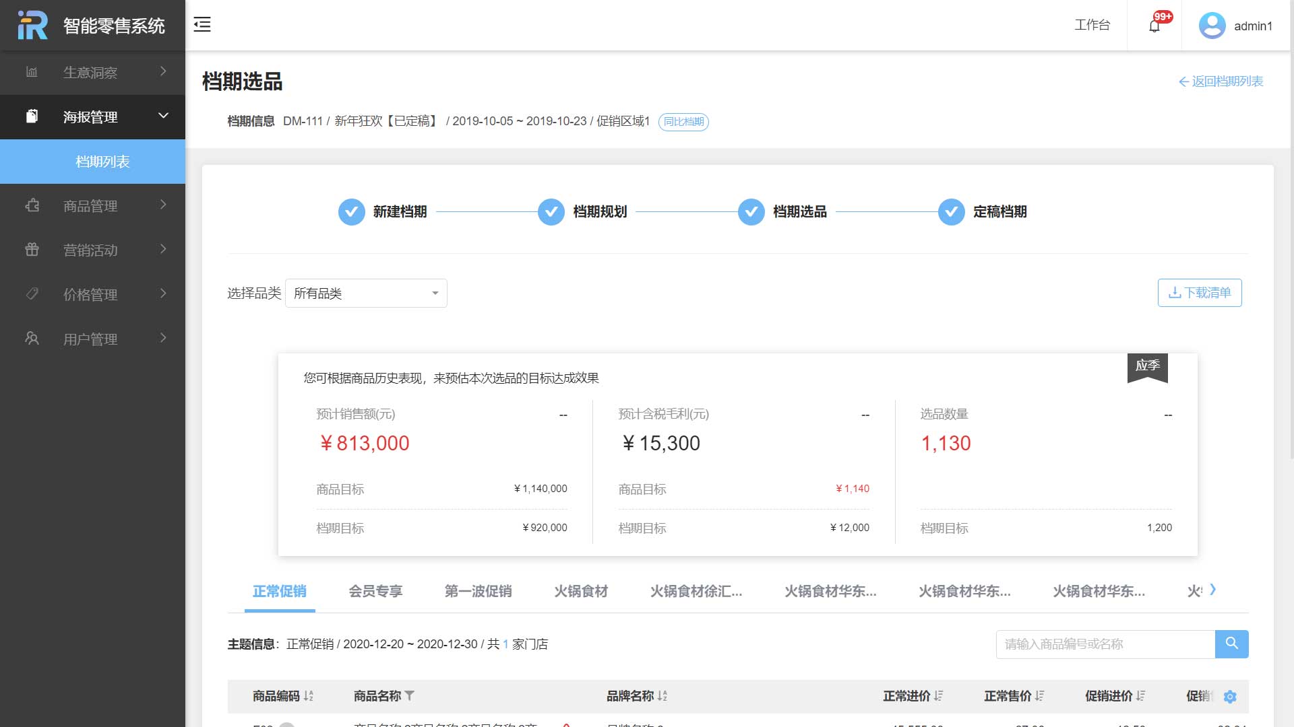Select the 档期列表 menu item
The height and width of the screenshot is (727, 1294).
[x=102, y=162]
